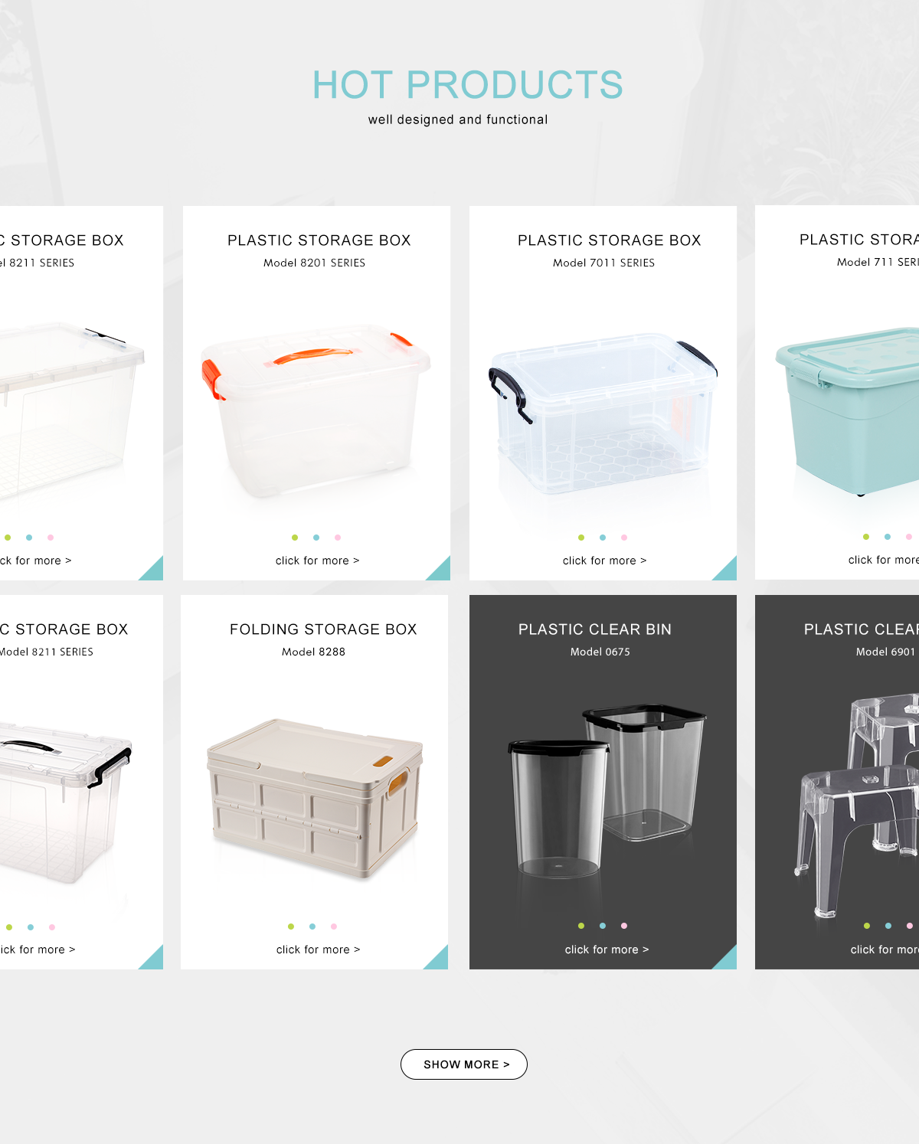The height and width of the screenshot is (1144, 919).
Task: Click the SHOW MORE button
Action: point(463,1064)
